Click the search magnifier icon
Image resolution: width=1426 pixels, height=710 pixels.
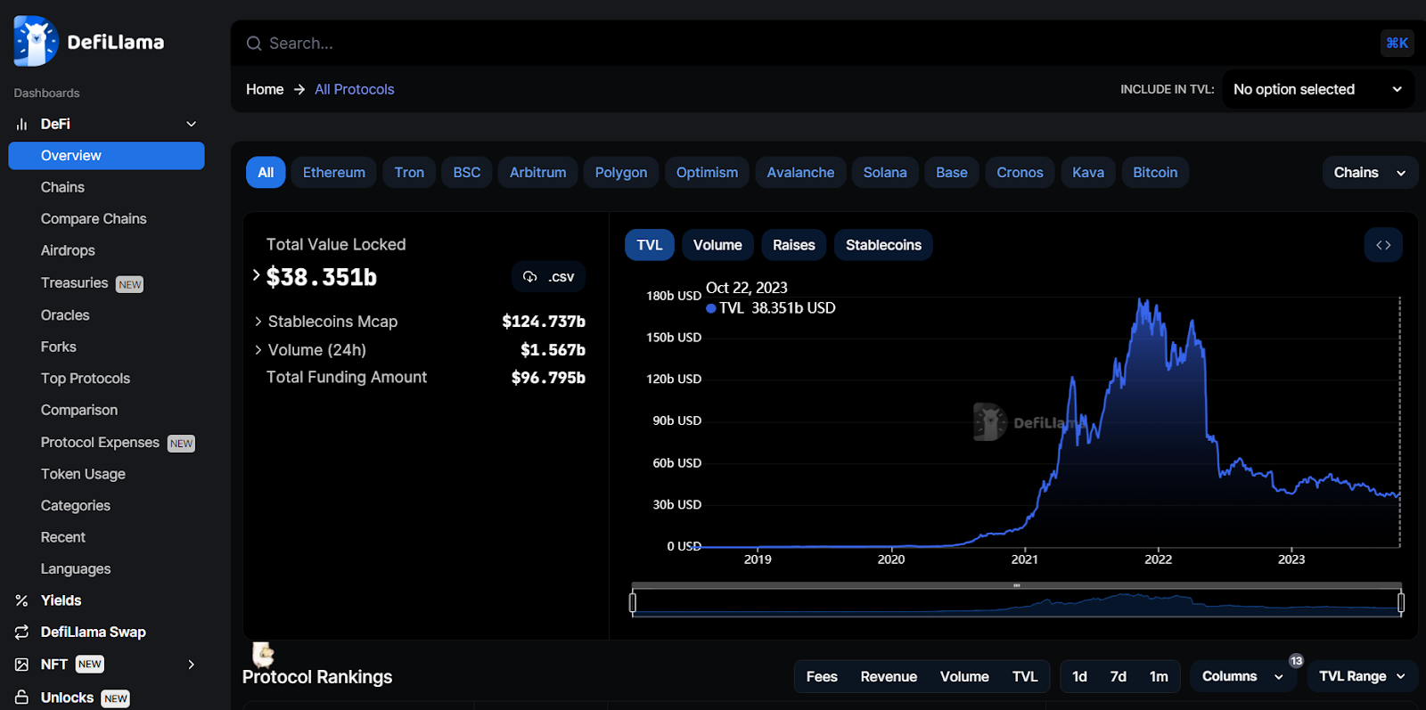254,44
